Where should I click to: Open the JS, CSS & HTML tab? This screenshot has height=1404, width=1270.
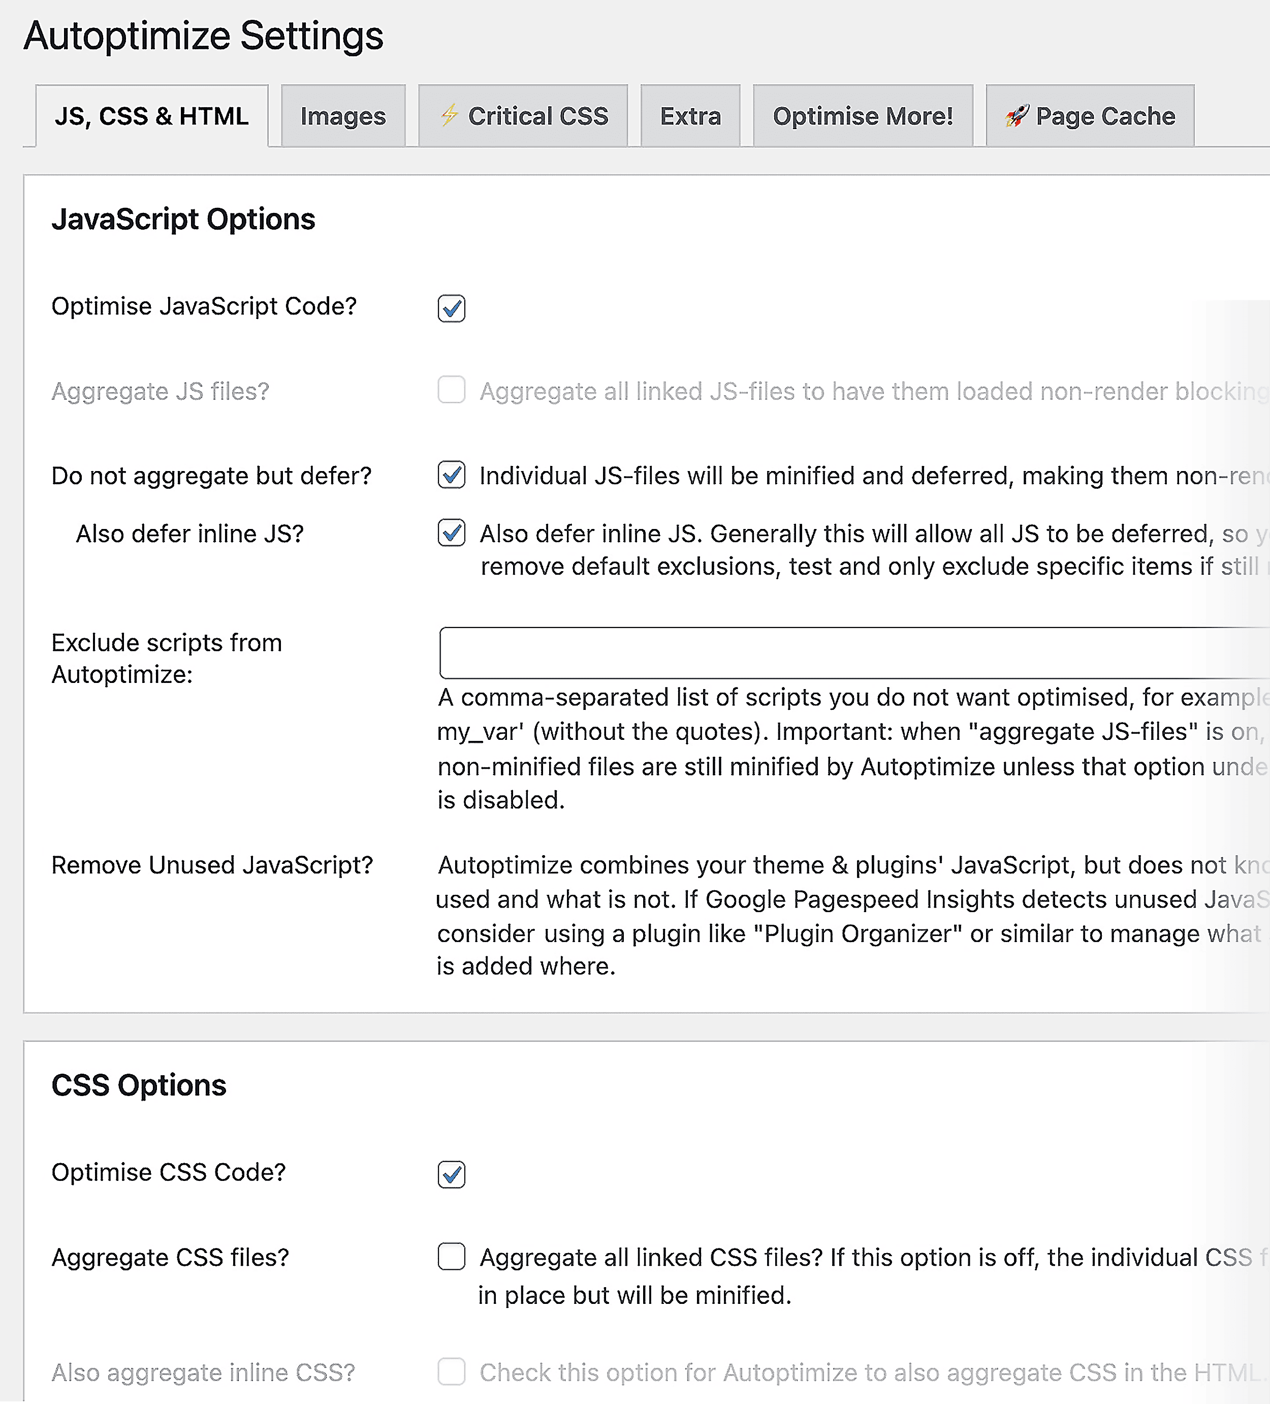point(152,116)
